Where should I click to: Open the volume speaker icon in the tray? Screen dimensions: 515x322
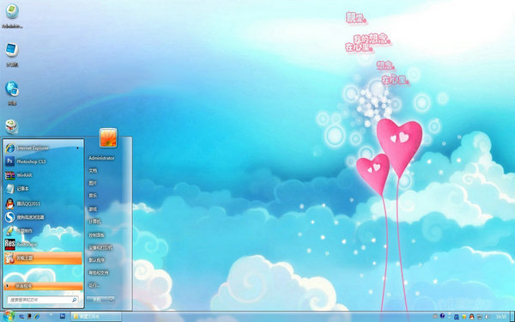pos(487,317)
